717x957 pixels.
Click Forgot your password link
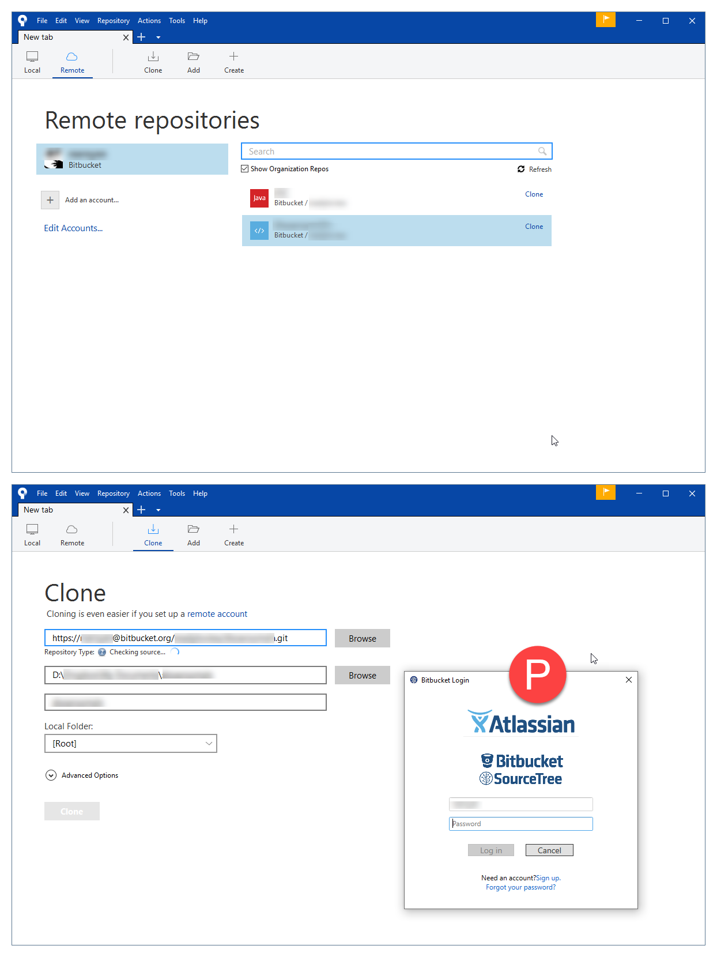point(521,887)
